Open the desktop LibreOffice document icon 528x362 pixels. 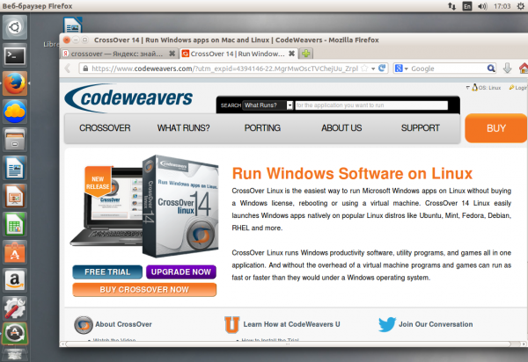tap(73, 25)
